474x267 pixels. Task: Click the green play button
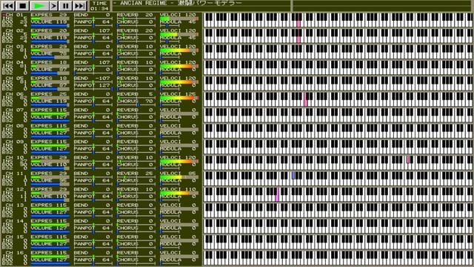coord(39,6)
